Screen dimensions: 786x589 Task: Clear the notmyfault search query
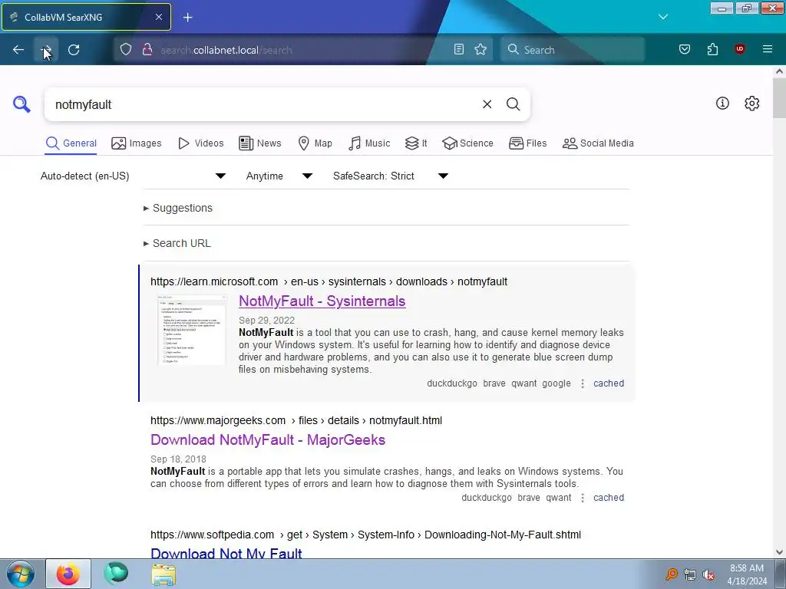487,104
